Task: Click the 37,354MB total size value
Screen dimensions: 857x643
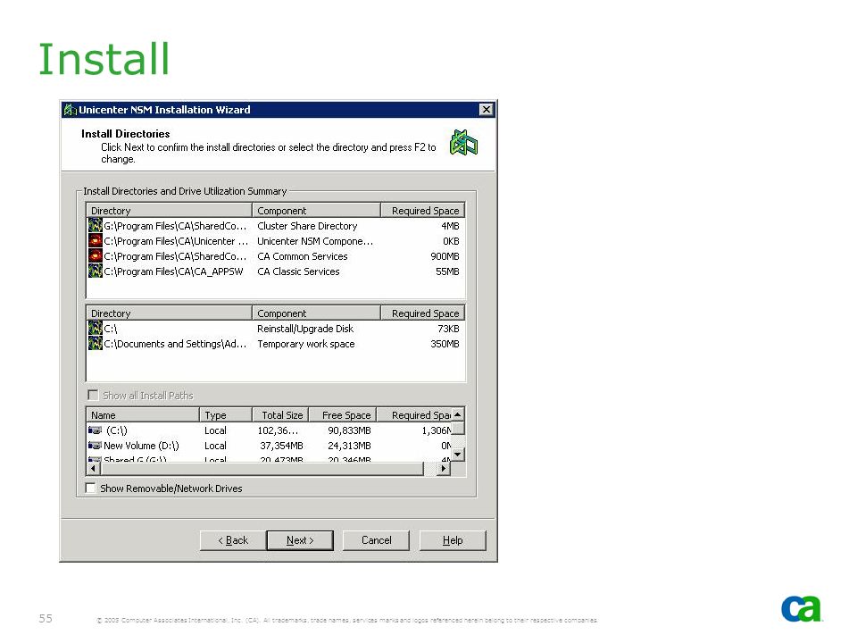Action: [281, 446]
